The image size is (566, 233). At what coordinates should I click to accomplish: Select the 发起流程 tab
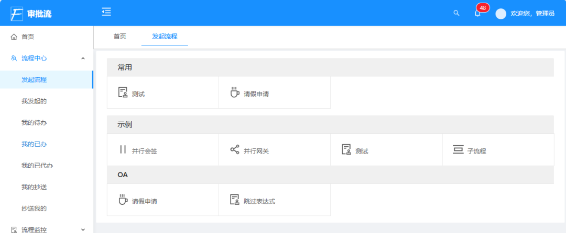pyautogui.click(x=165, y=37)
